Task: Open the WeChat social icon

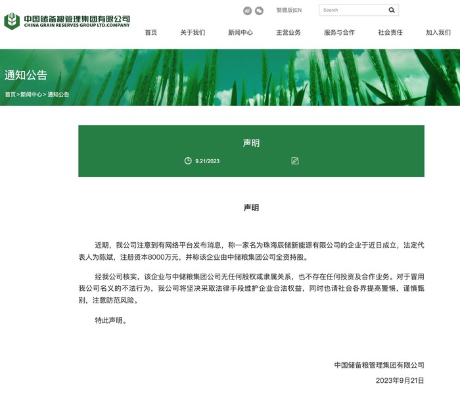Action: click(x=259, y=11)
